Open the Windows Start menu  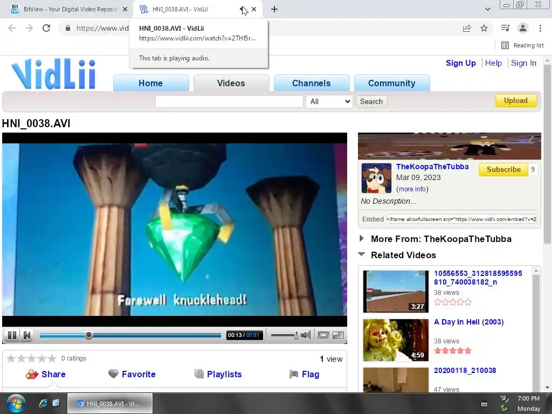point(15,403)
